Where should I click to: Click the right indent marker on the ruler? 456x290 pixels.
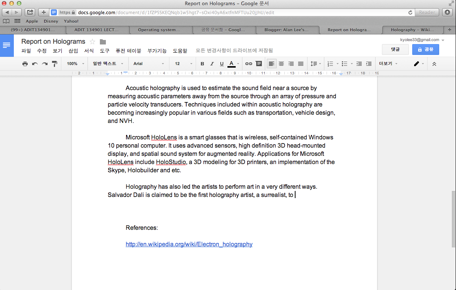pyautogui.click(x=341, y=74)
